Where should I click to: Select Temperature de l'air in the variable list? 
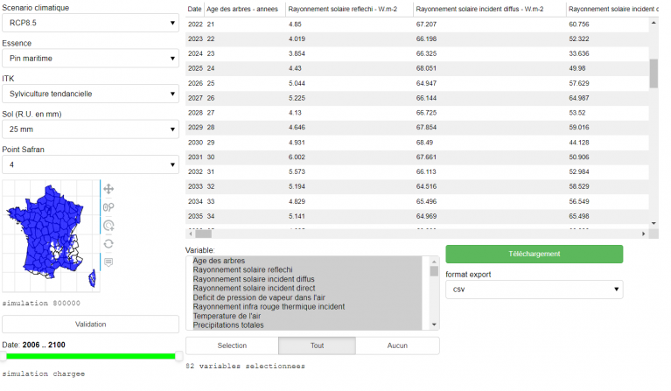[x=237, y=316]
